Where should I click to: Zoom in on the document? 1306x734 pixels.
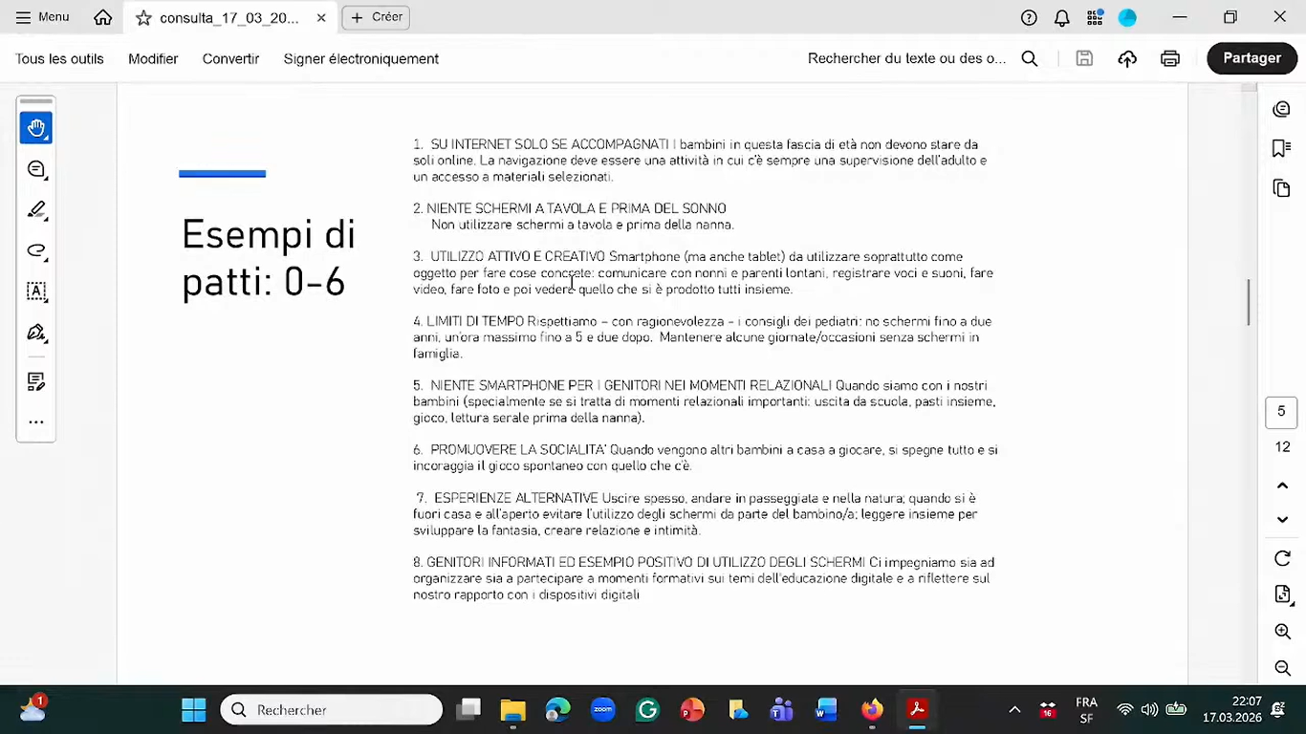(1282, 631)
